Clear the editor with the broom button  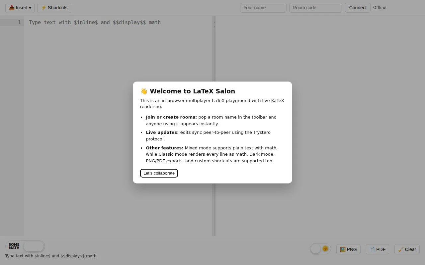click(407, 249)
